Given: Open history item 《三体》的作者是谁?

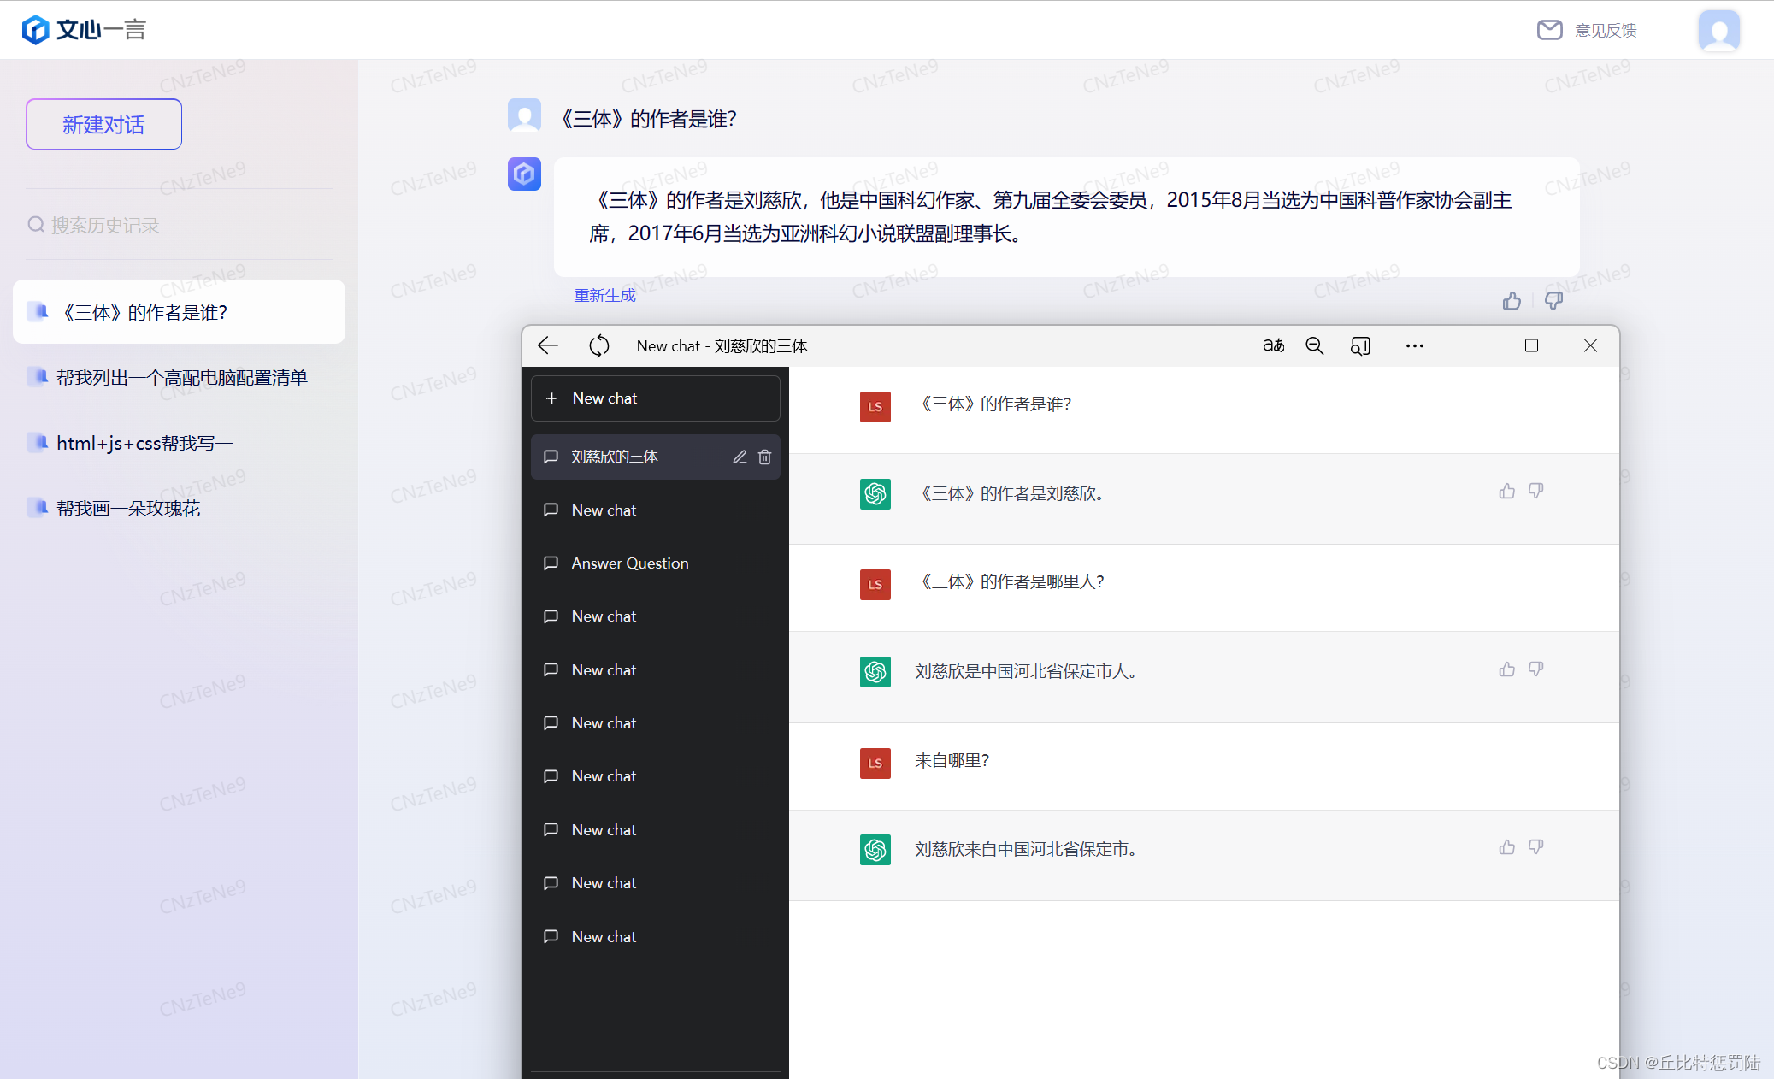Looking at the screenshot, I should 180,312.
